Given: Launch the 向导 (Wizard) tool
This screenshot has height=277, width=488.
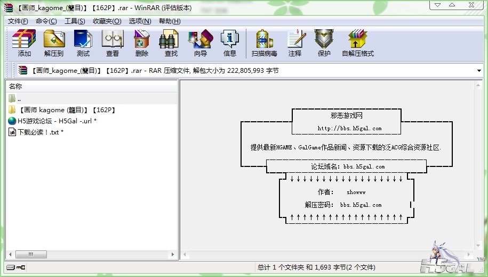Looking at the screenshot, I should (x=201, y=43).
